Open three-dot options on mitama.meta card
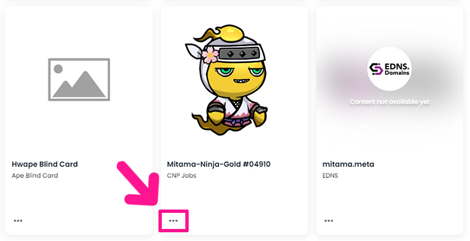Screen dimensions: 470x241 328,221
